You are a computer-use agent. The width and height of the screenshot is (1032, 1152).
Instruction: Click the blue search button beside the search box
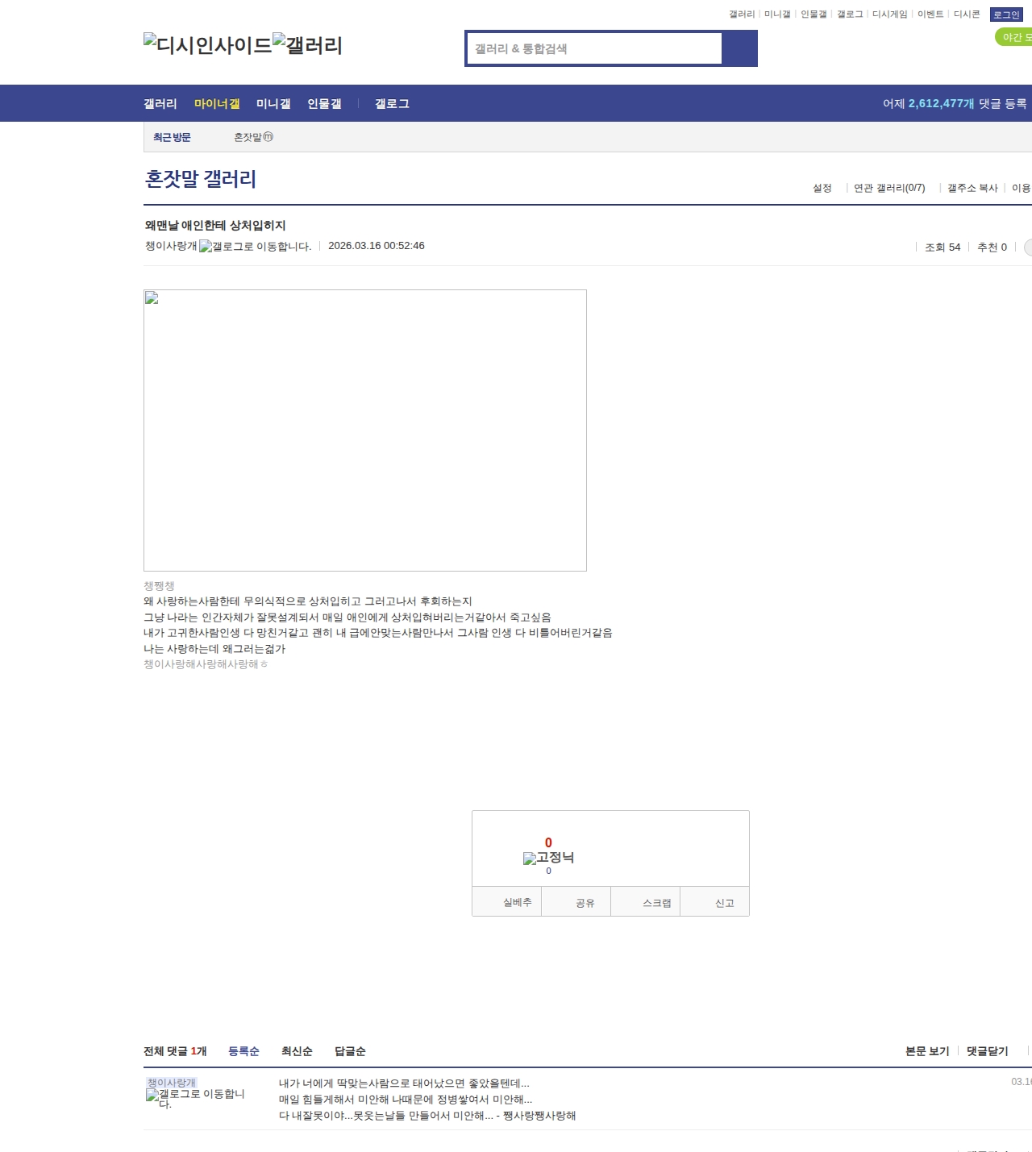pyautogui.click(x=739, y=48)
